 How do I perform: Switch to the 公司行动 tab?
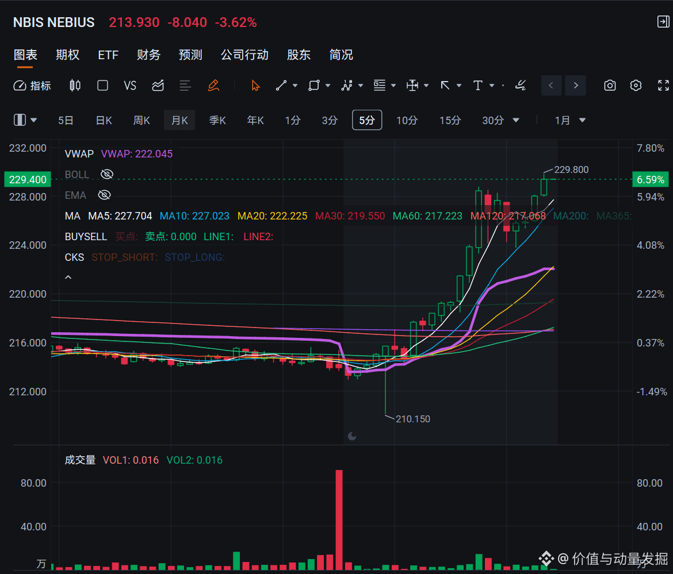244,55
